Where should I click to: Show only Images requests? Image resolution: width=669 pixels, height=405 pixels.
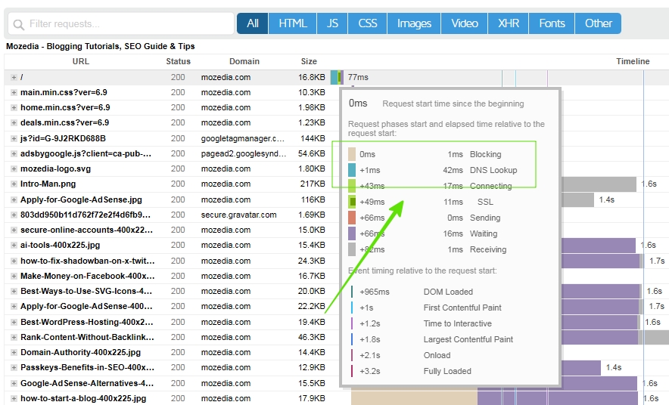click(414, 23)
